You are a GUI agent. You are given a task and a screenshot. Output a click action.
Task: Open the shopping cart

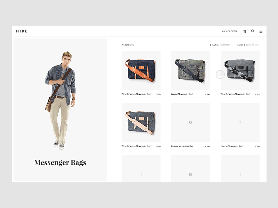click(244, 31)
